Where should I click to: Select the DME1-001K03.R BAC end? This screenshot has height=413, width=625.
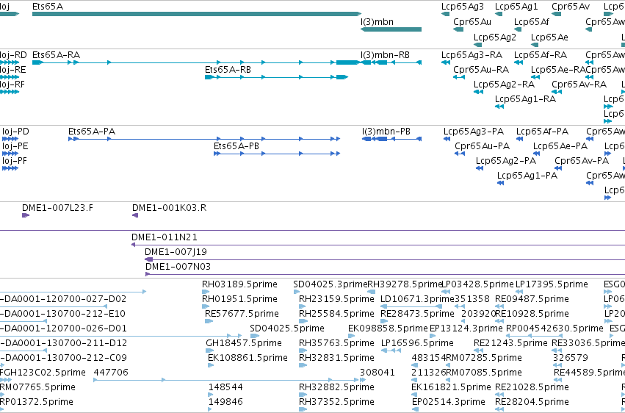[135, 215]
